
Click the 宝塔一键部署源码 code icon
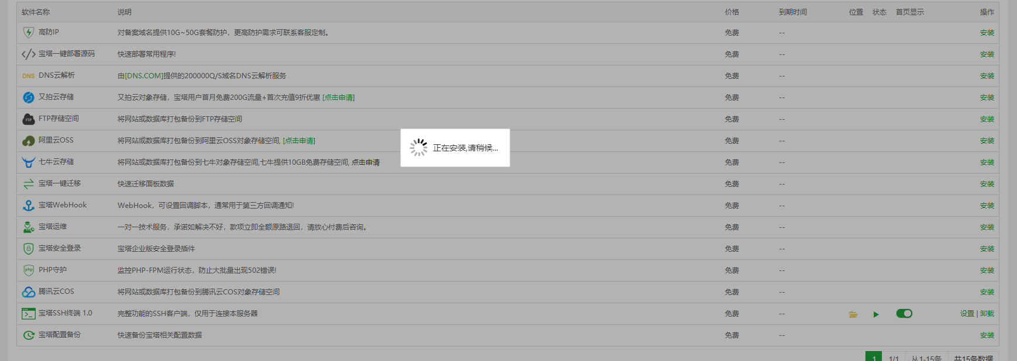pyautogui.click(x=28, y=54)
